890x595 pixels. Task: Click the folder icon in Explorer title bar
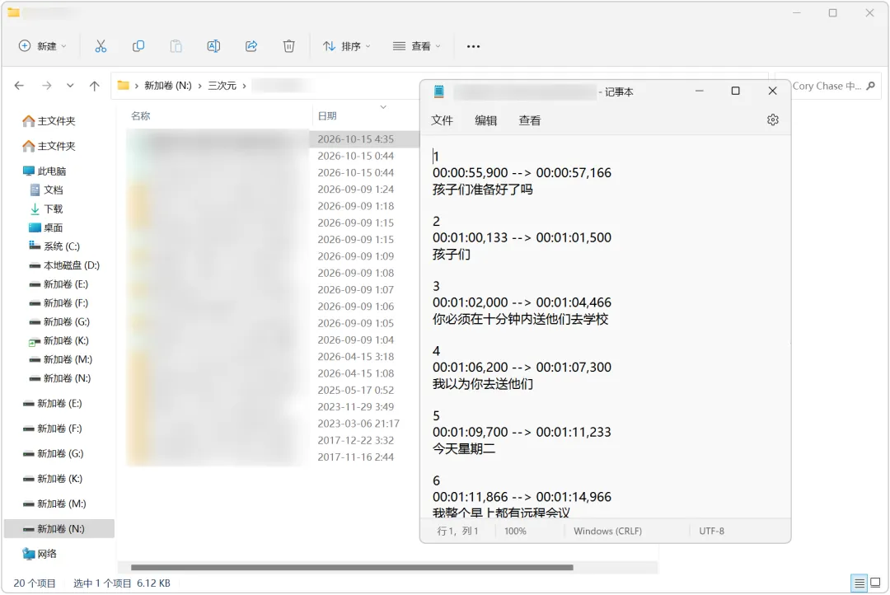point(14,12)
